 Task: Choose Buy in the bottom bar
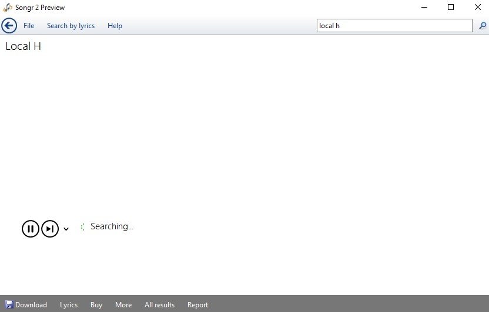point(96,305)
